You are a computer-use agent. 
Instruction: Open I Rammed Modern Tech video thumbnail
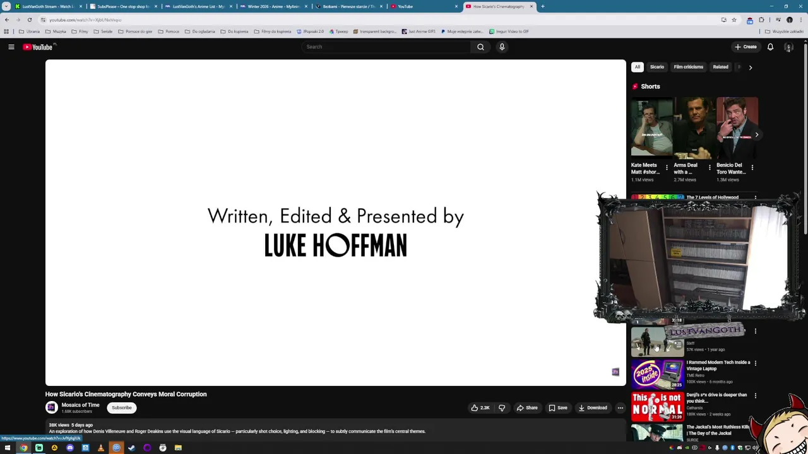pos(657,374)
